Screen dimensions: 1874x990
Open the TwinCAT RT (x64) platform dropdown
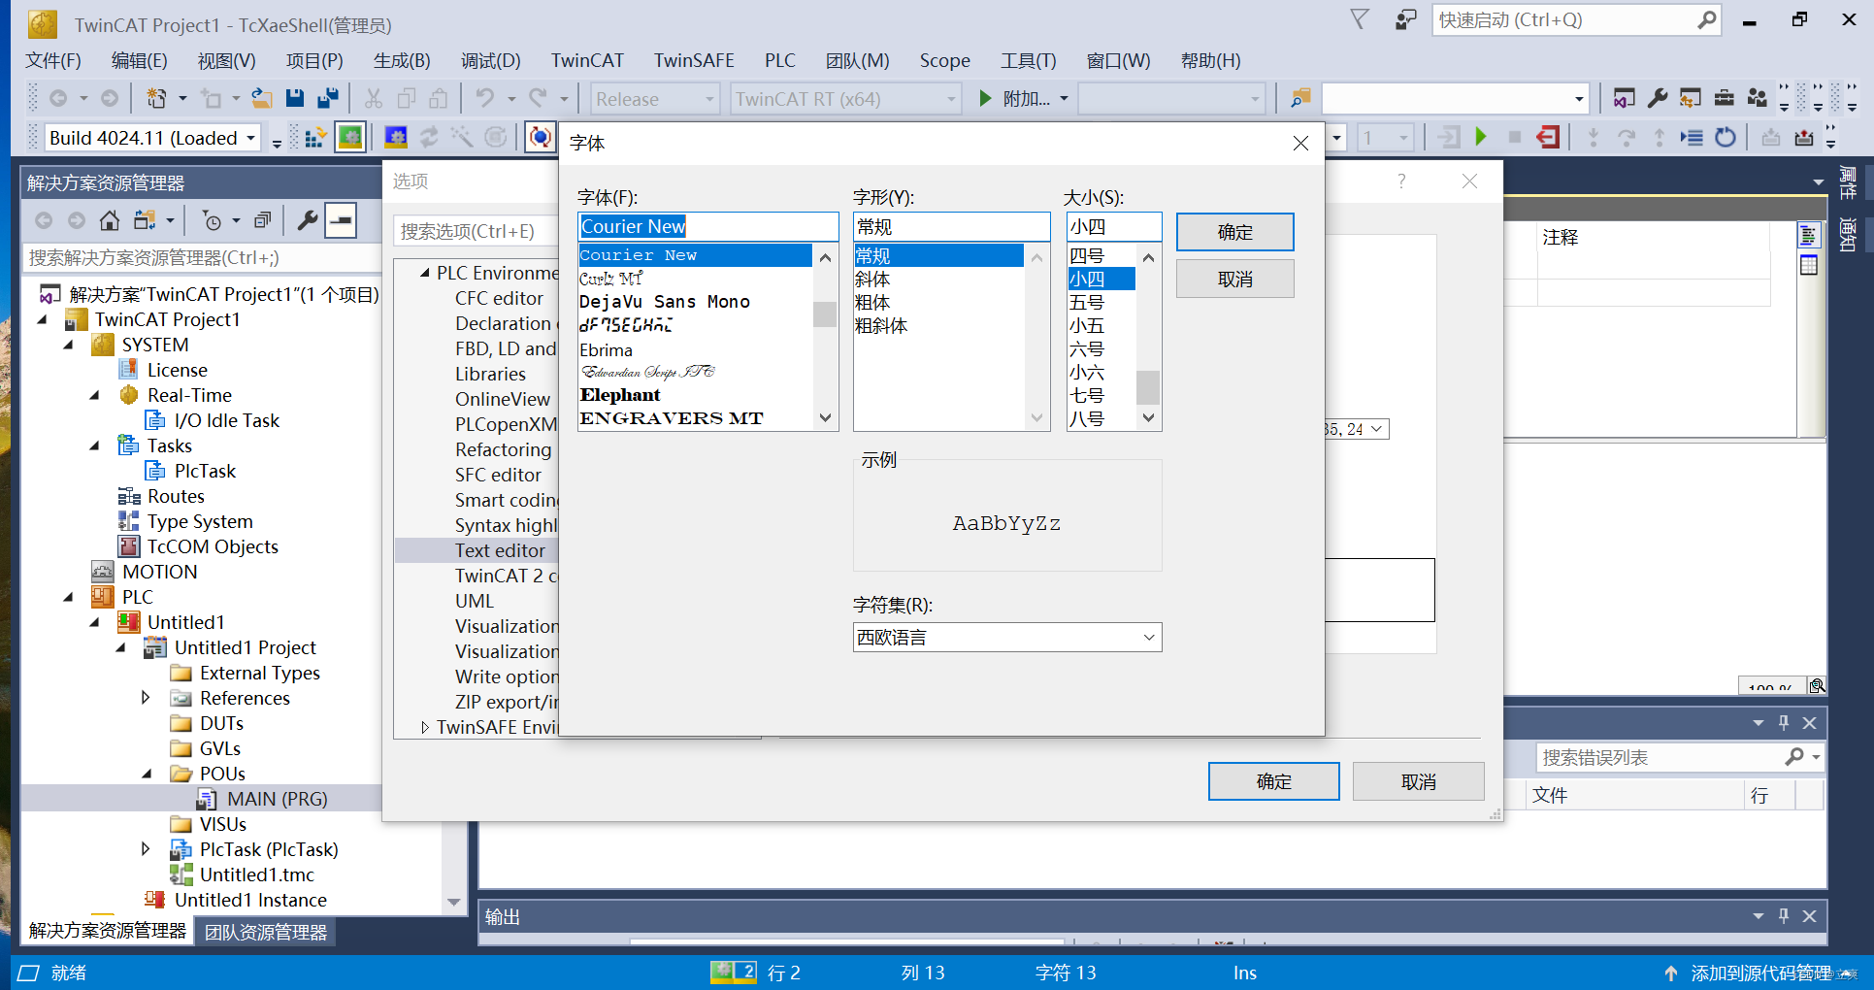[x=951, y=99]
